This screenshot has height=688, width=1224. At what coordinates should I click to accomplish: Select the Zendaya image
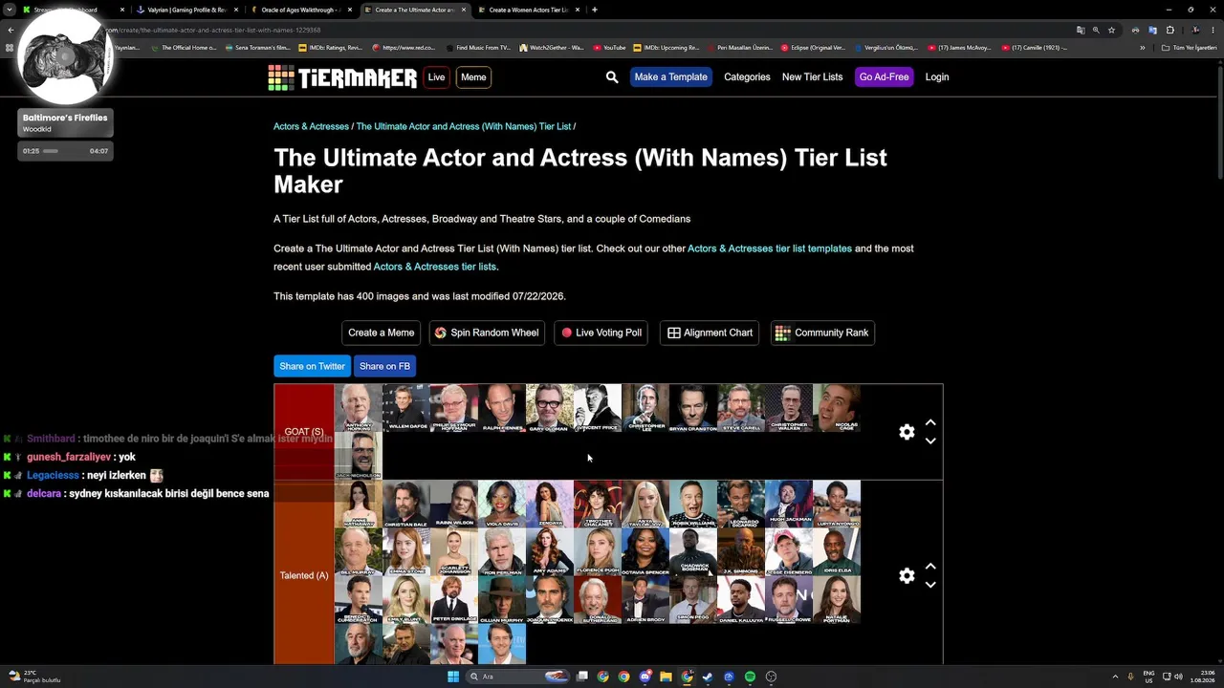click(x=550, y=505)
